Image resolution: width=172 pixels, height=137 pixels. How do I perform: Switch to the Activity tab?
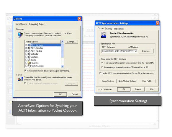109,29
